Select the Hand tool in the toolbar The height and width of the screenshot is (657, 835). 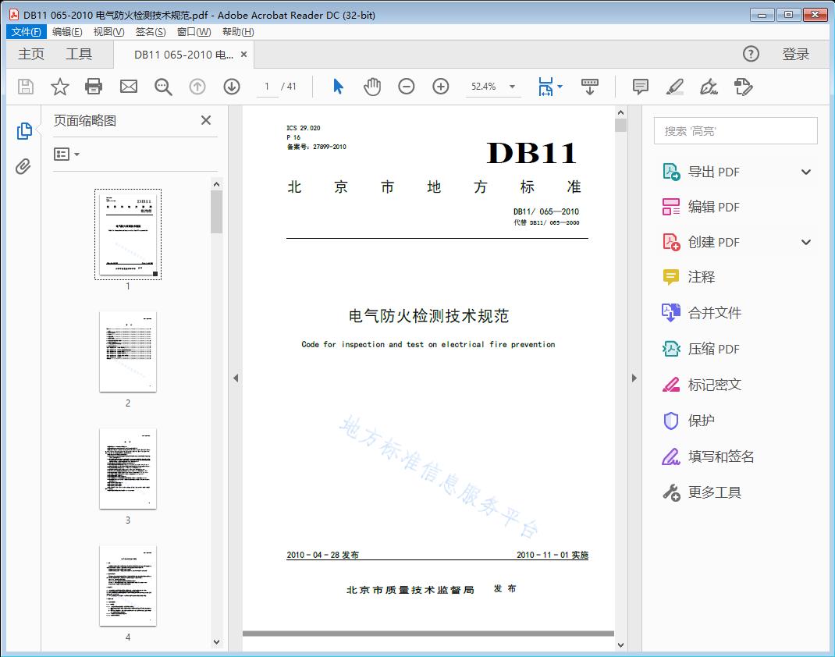point(372,87)
